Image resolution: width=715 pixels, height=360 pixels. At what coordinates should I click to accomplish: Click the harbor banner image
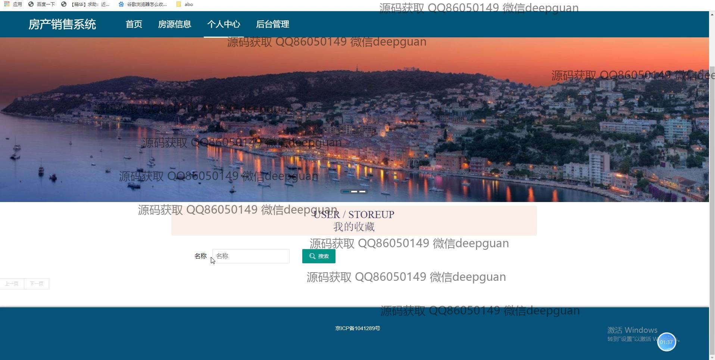click(355, 120)
